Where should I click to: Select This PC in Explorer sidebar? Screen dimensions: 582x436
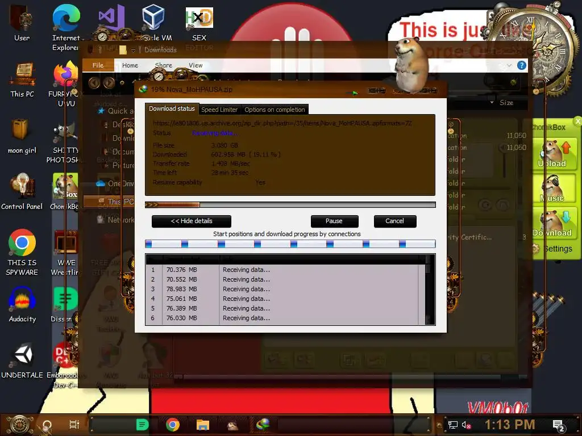coord(109,202)
